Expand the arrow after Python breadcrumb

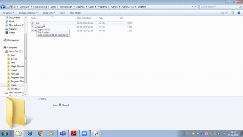pos(120,7)
